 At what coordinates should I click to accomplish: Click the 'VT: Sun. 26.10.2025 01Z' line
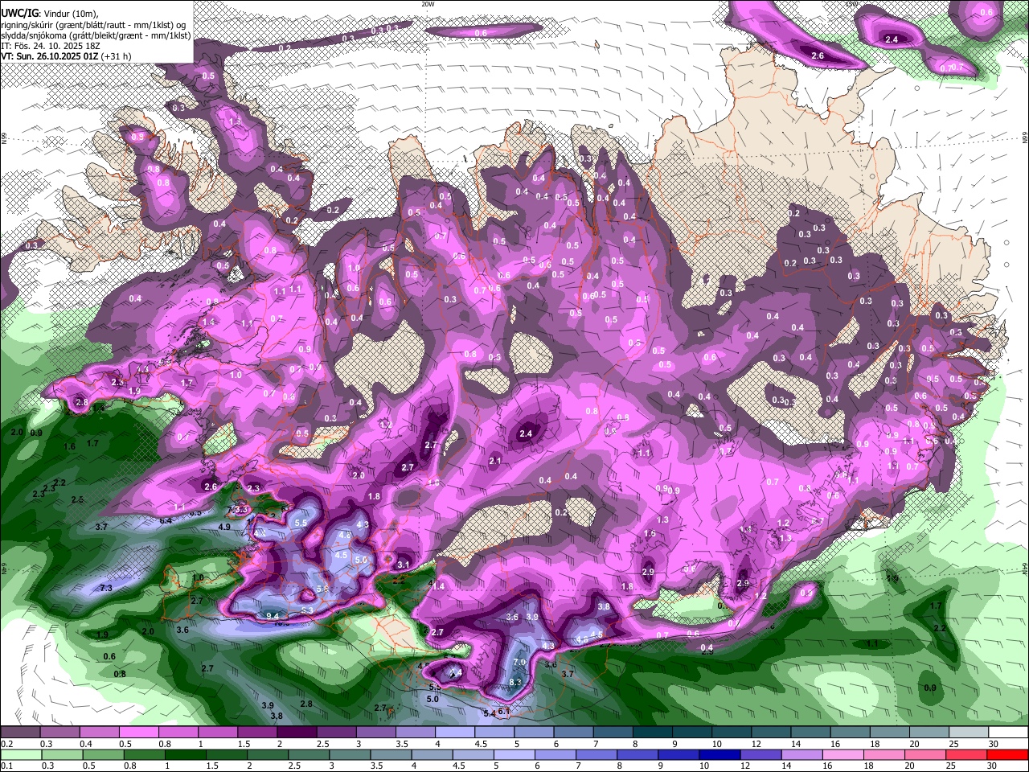(66, 56)
